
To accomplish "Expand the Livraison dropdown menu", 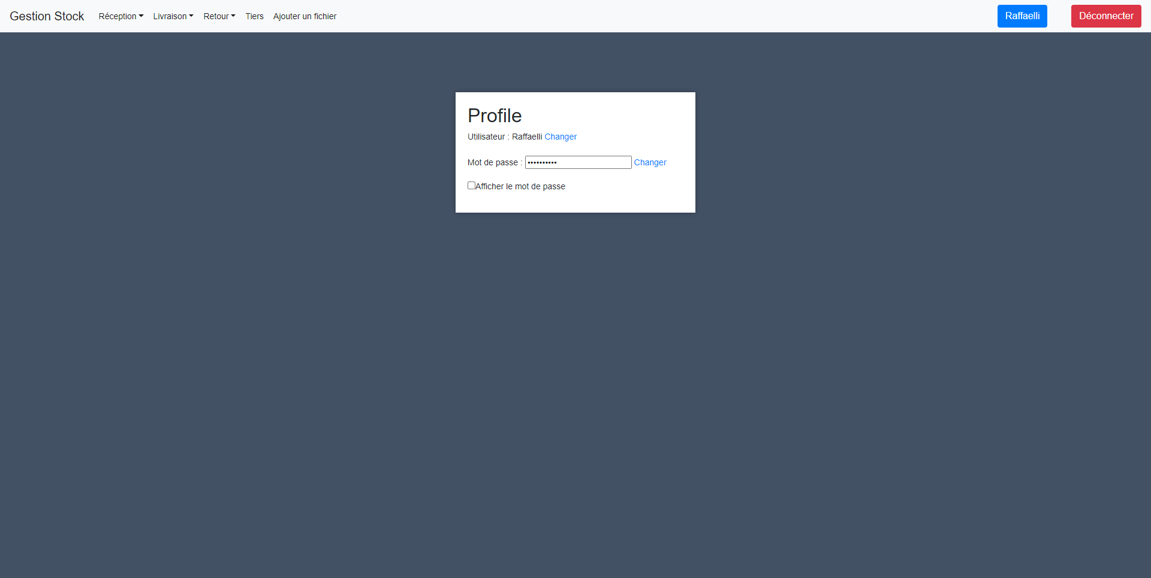I will tap(173, 16).
